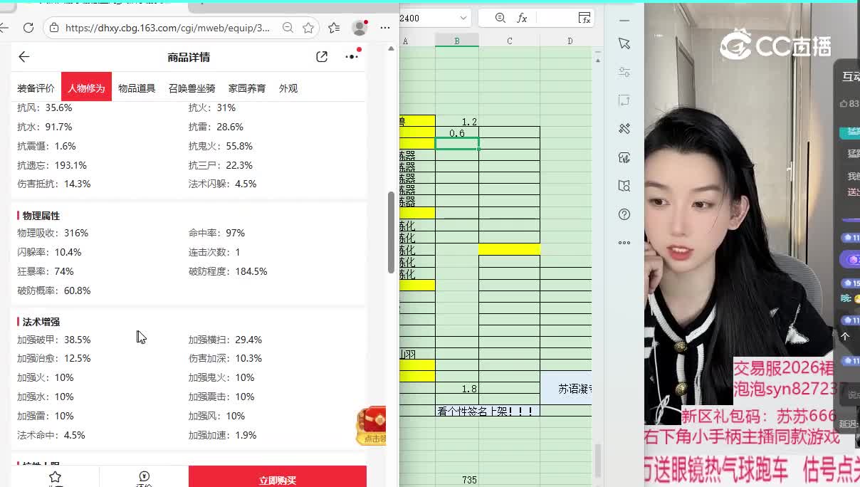This screenshot has height=487, width=860.
Task: Click the fx insert function icon
Action: (x=522, y=18)
